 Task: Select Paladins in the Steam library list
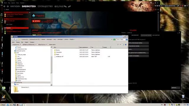point(16,28)
